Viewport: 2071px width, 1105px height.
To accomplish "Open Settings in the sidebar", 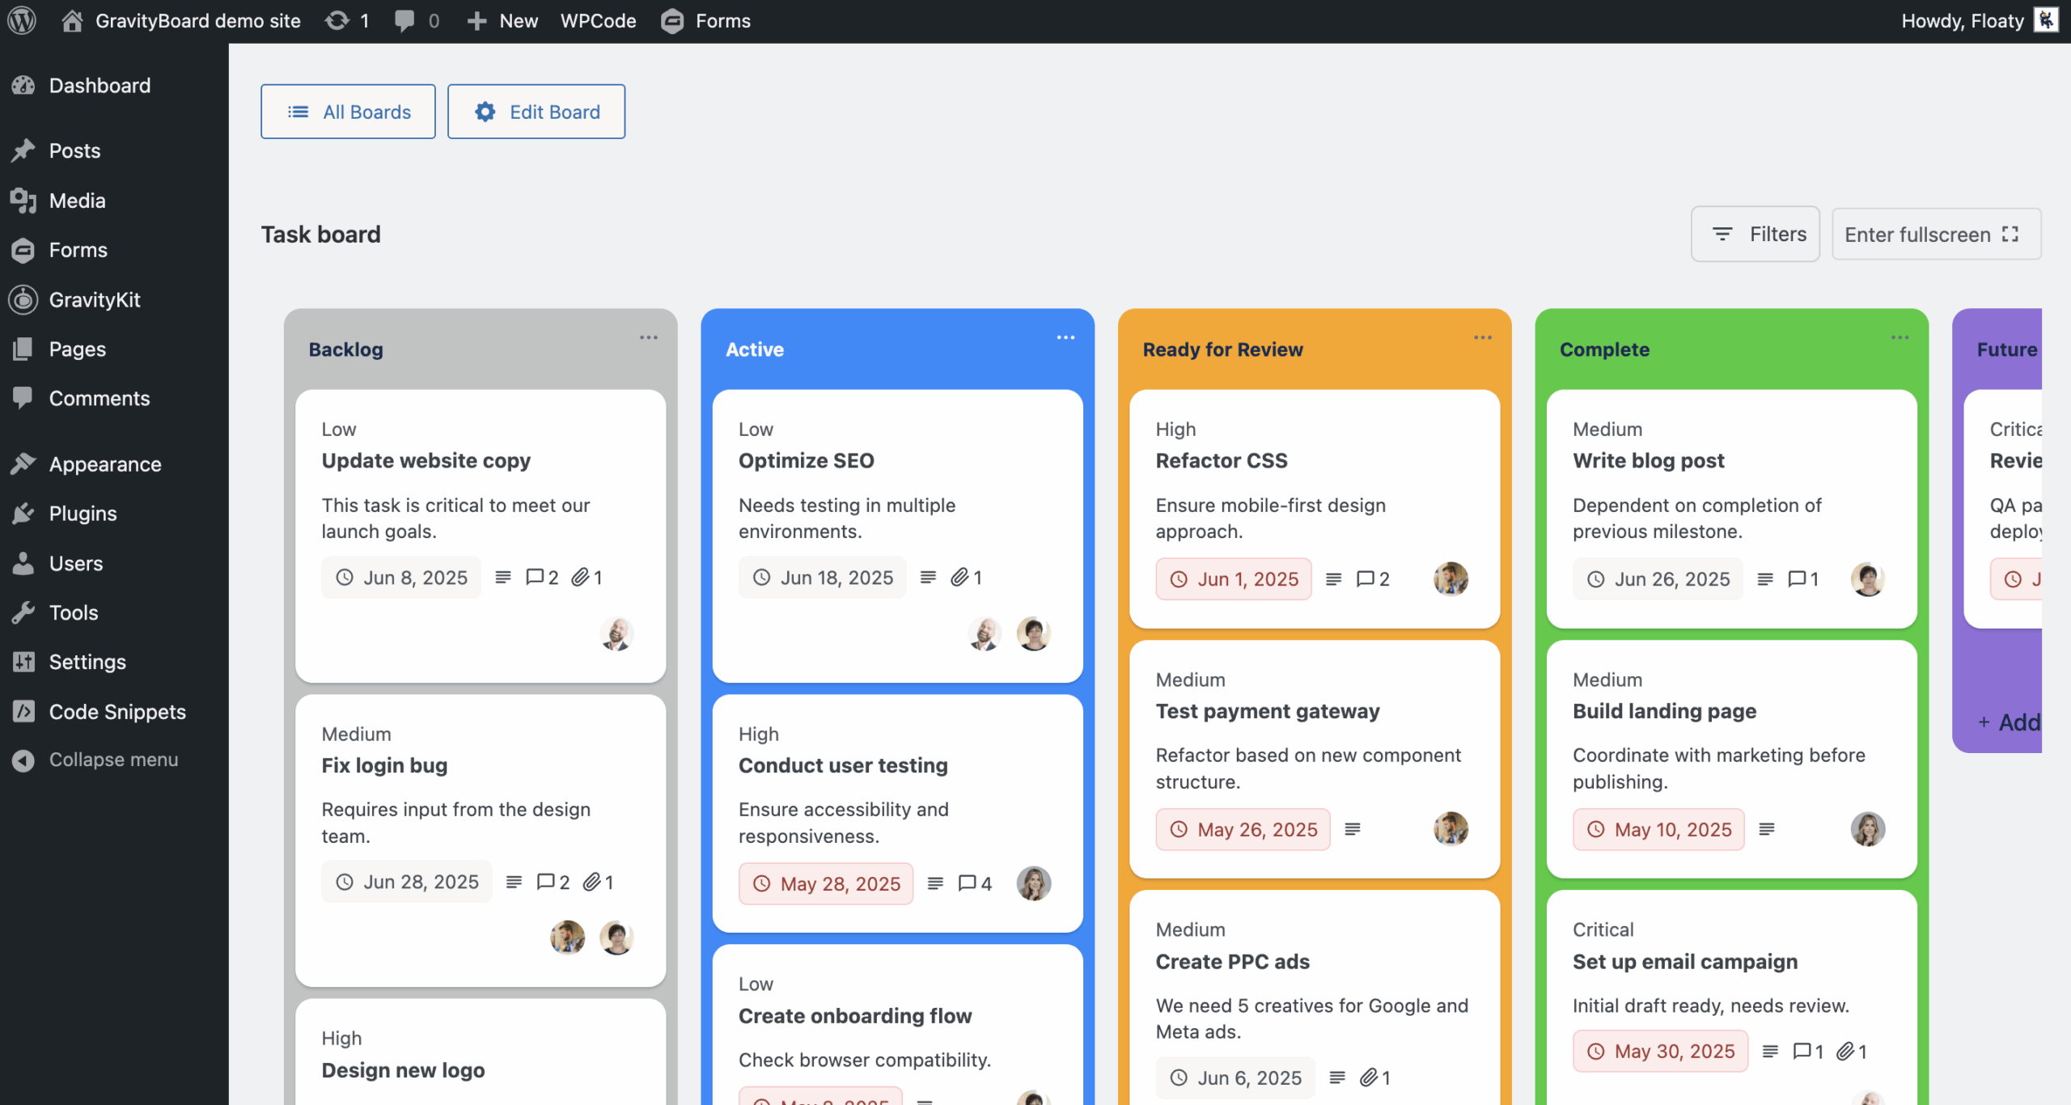I will [87, 662].
